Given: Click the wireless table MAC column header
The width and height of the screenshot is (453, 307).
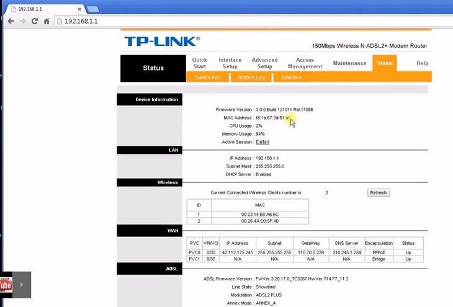Looking at the screenshot, I should tap(260, 205).
